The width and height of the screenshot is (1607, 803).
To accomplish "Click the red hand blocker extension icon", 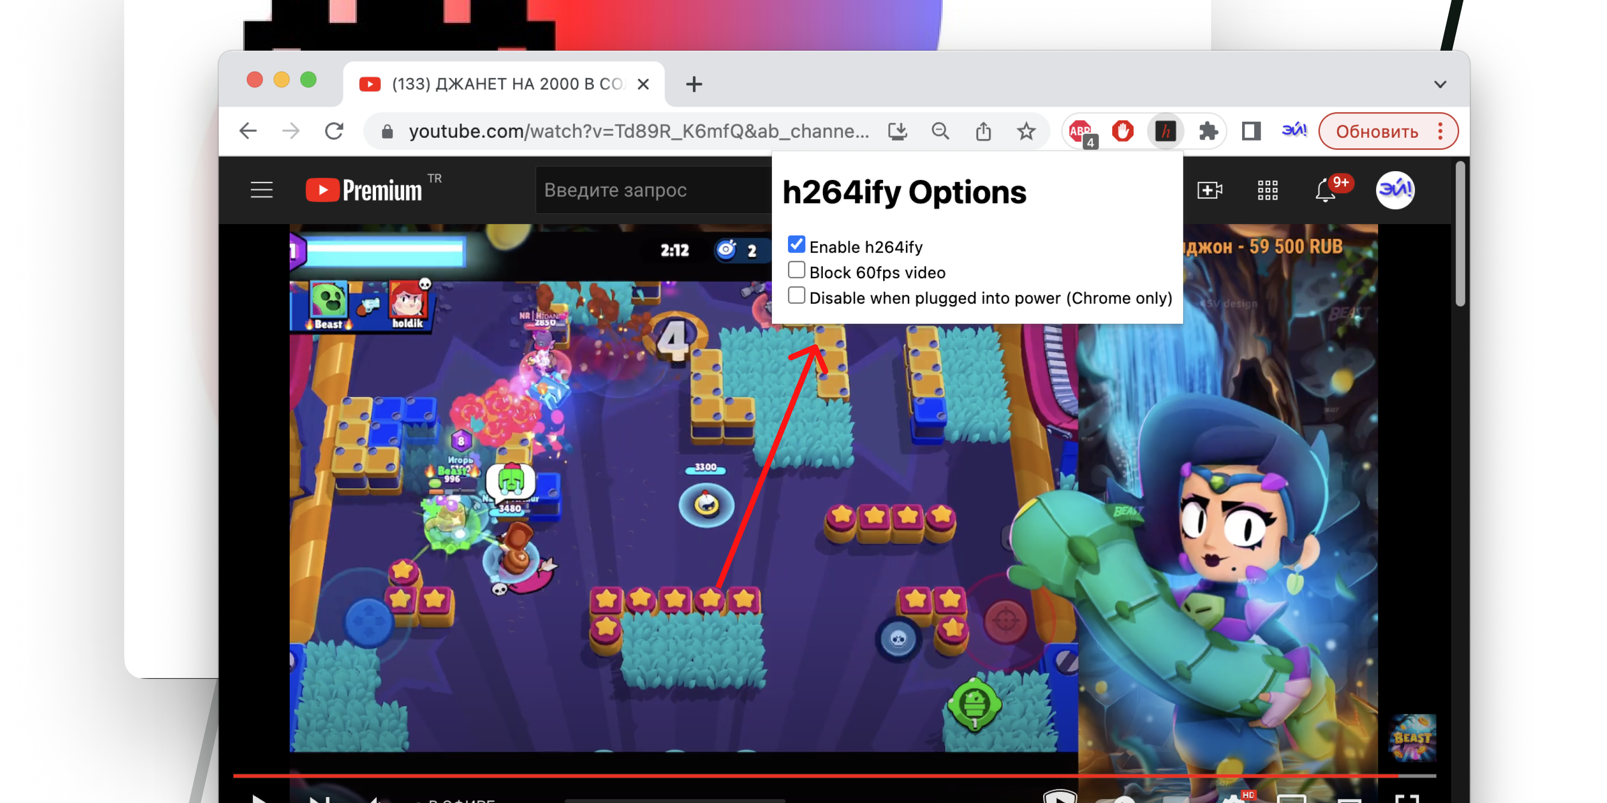I will click(x=1122, y=131).
